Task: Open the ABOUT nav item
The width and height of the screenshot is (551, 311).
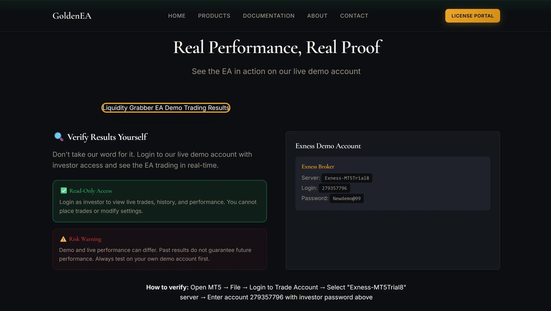Action: 317,16
